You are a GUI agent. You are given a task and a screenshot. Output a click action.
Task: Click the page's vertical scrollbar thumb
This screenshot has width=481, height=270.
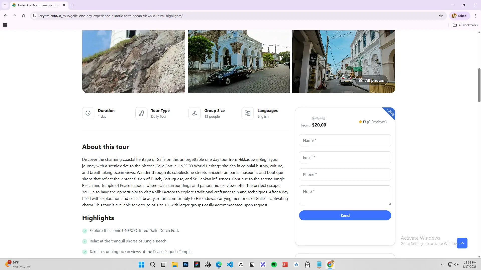[x=479, y=85]
